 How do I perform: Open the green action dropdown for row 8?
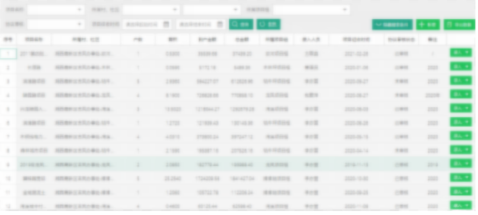461,150
